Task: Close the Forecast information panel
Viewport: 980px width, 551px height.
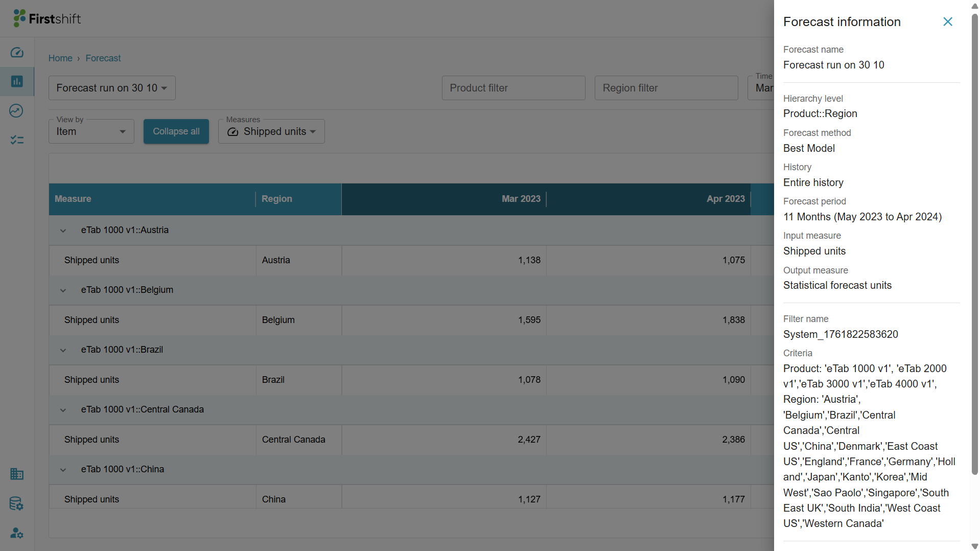Action: click(947, 21)
